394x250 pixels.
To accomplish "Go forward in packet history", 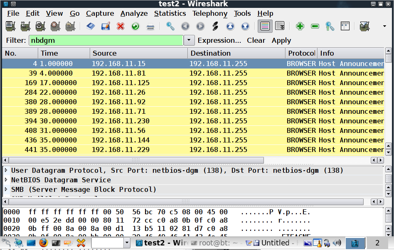I will click(200, 26).
